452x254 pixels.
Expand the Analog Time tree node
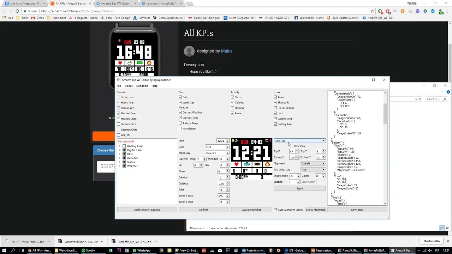tap(120, 146)
